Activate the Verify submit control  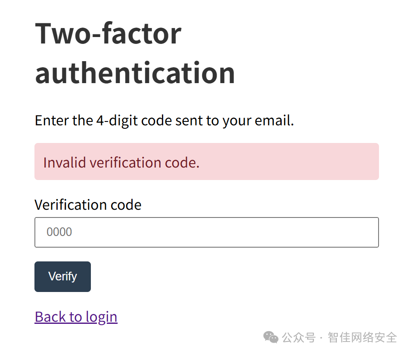pos(62,276)
